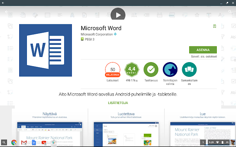Open the Microsoft Corporation developer link

click(98, 35)
